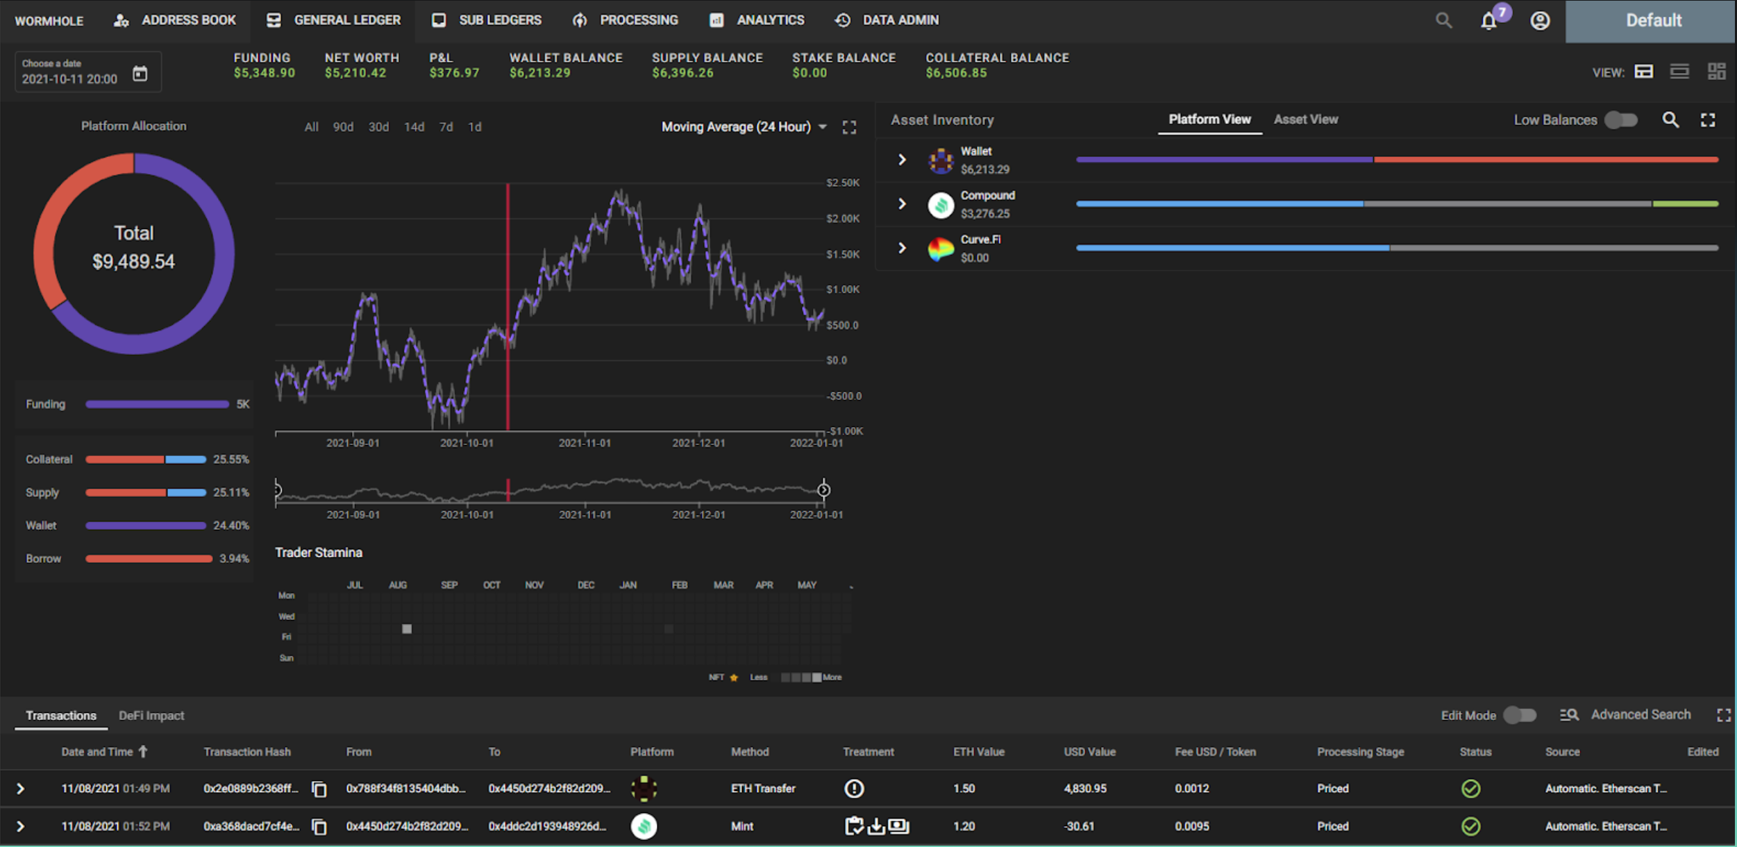Open the Analytics menu
The width and height of the screenshot is (1737, 847).
[x=757, y=20]
